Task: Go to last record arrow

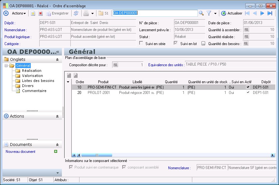Action: point(270,13)
